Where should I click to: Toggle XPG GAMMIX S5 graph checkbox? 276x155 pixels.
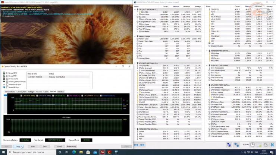point(82,95)
